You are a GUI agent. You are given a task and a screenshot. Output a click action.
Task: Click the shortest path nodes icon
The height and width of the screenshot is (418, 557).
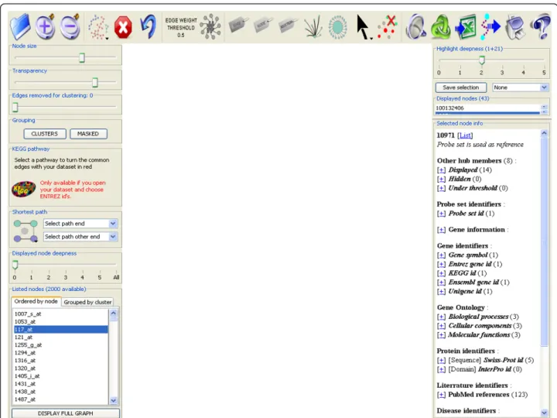tap(26, 231)
